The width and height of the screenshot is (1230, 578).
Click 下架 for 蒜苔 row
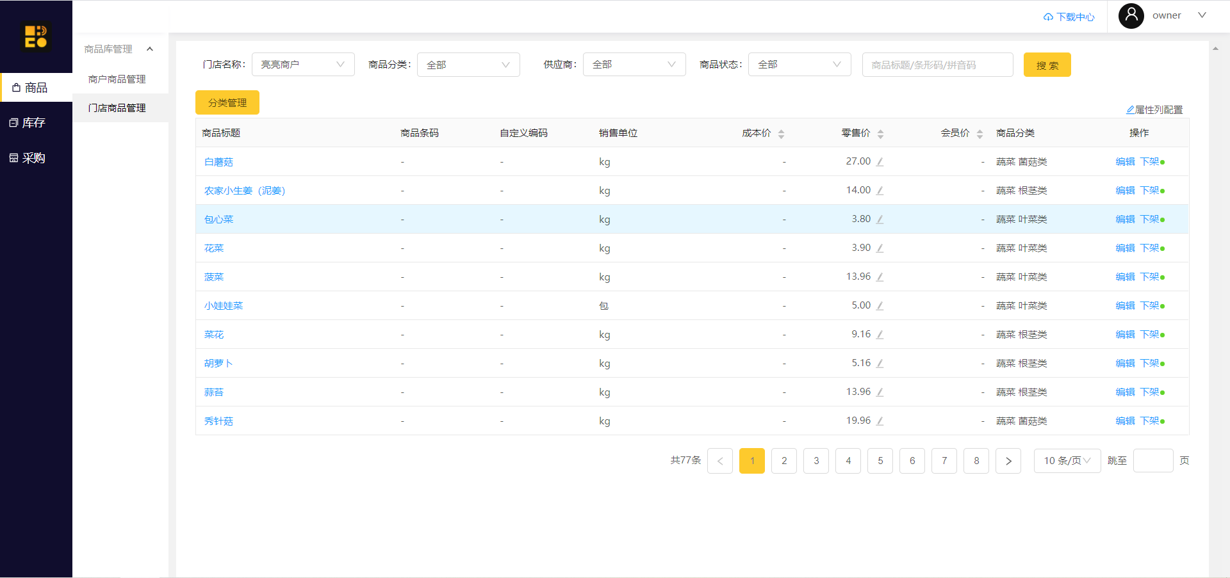pos(1150,392)
